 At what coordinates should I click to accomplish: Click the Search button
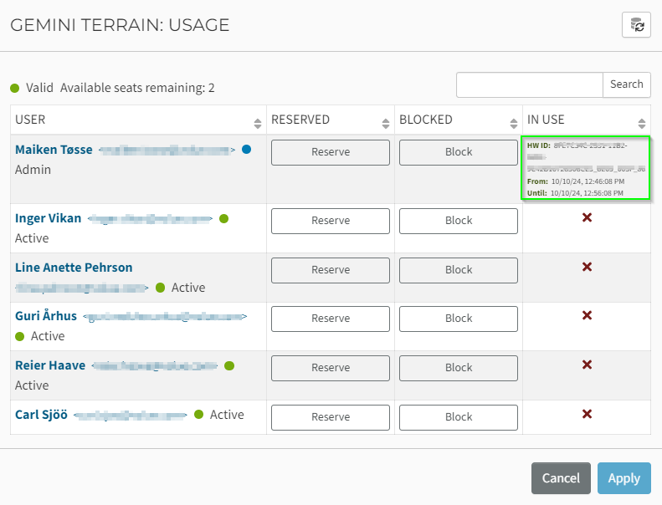[x=627, y=84]
